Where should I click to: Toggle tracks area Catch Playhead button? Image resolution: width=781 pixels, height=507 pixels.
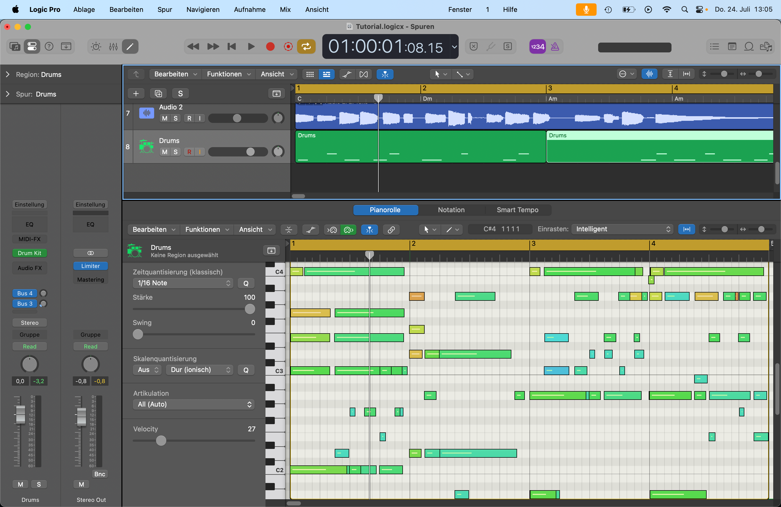click(385, 74)
